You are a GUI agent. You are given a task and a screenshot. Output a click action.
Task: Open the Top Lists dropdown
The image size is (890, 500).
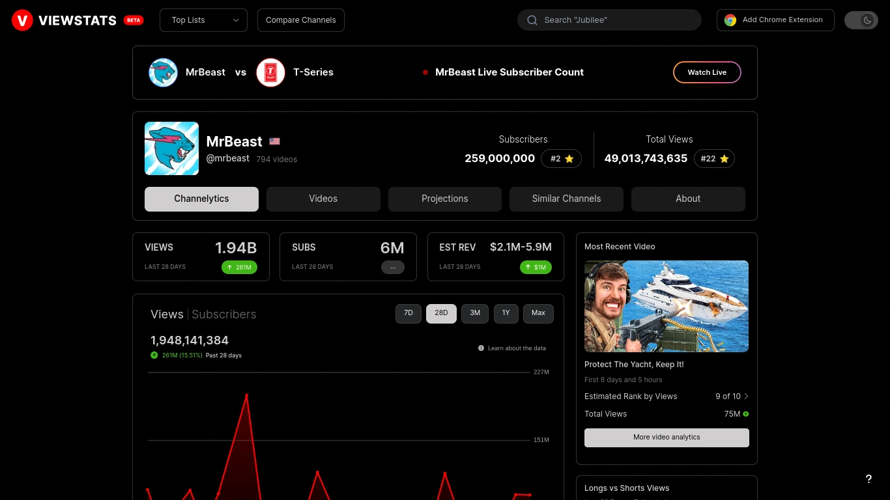[203, 20]
